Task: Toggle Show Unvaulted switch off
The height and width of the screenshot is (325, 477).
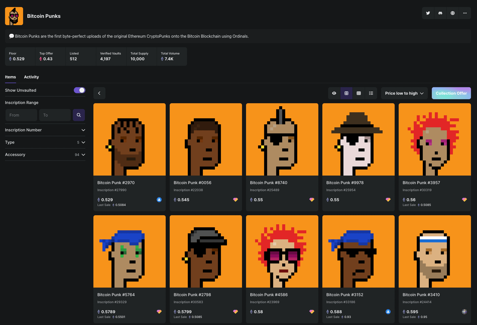Action: (79, 90)
